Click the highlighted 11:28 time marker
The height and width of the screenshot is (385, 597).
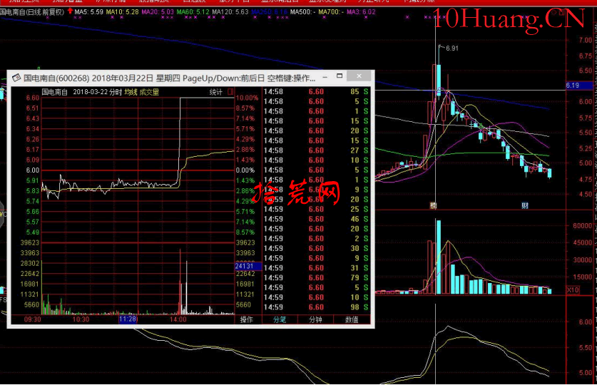(x=128, y=319)
